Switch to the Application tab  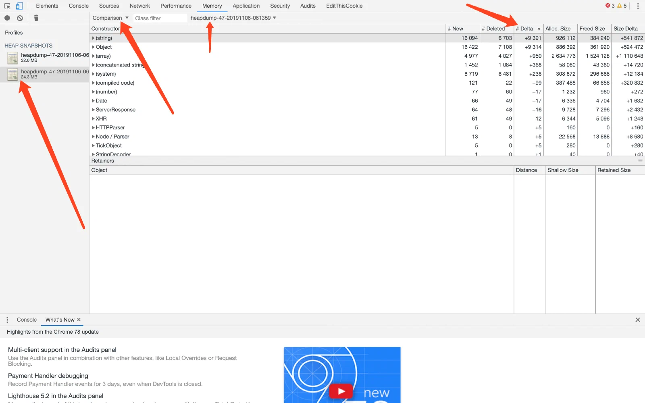246,6
